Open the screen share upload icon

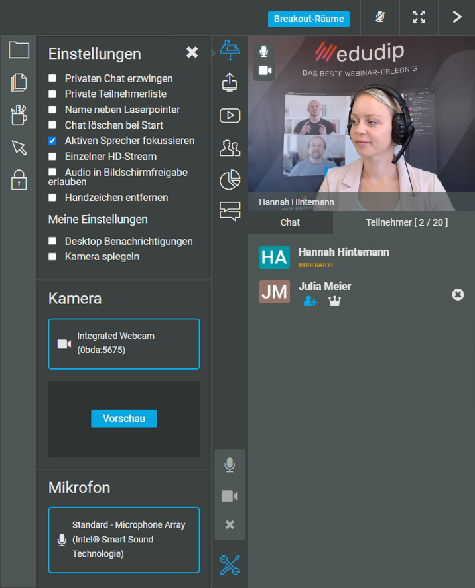tap(230, 82)
